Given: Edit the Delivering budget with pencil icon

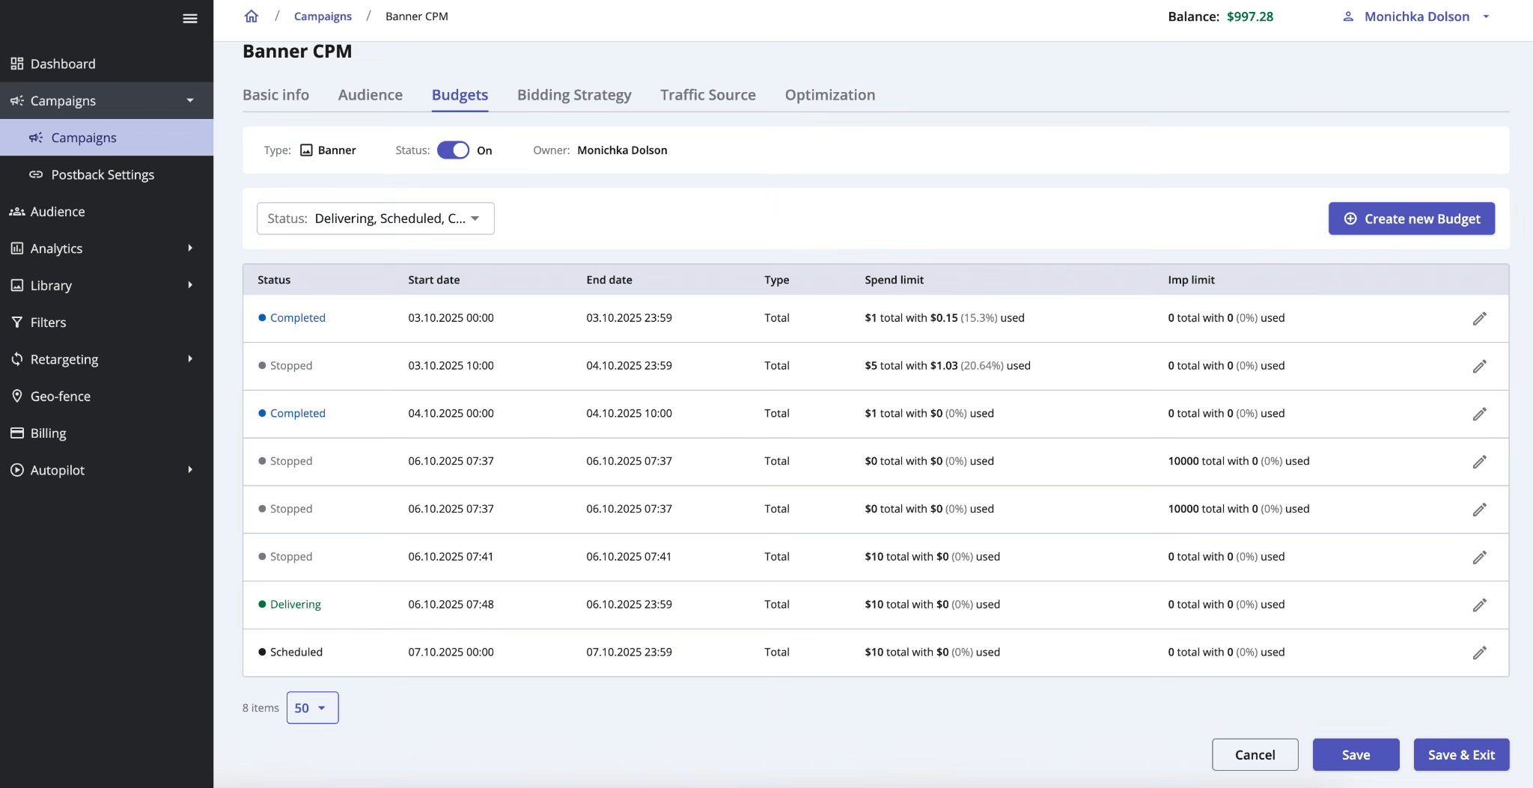Looking at the screenshot, I should (1480, 605).
